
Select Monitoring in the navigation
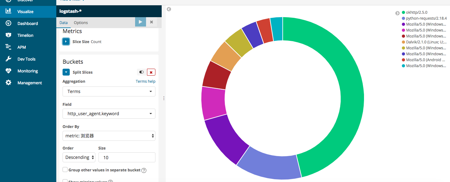(28, 71)
